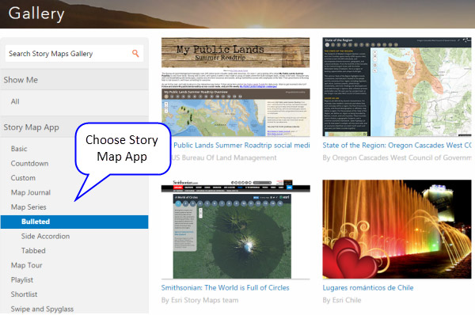Select the All filter under Show Me
Viewport: 475px width, 315px height.
tap(15, 101)
